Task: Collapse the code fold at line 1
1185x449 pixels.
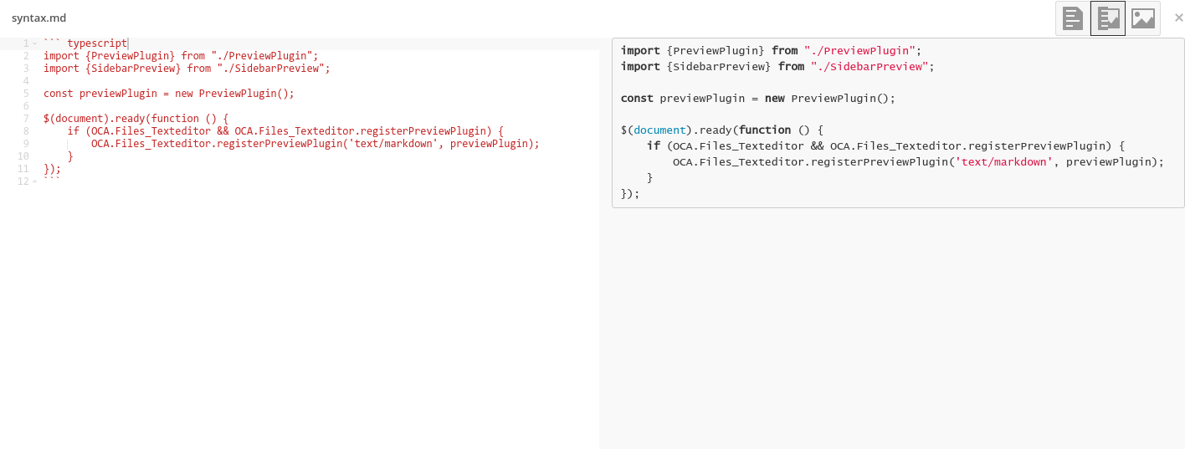Action: pyautogui.click(x=34, y=43)
